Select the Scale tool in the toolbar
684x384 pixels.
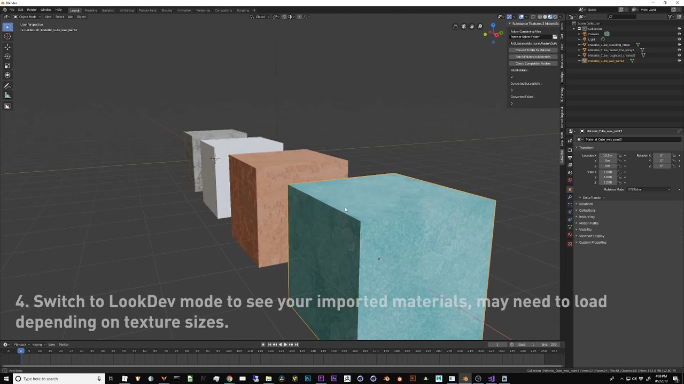pyautogui.click(x=7, y=66)
